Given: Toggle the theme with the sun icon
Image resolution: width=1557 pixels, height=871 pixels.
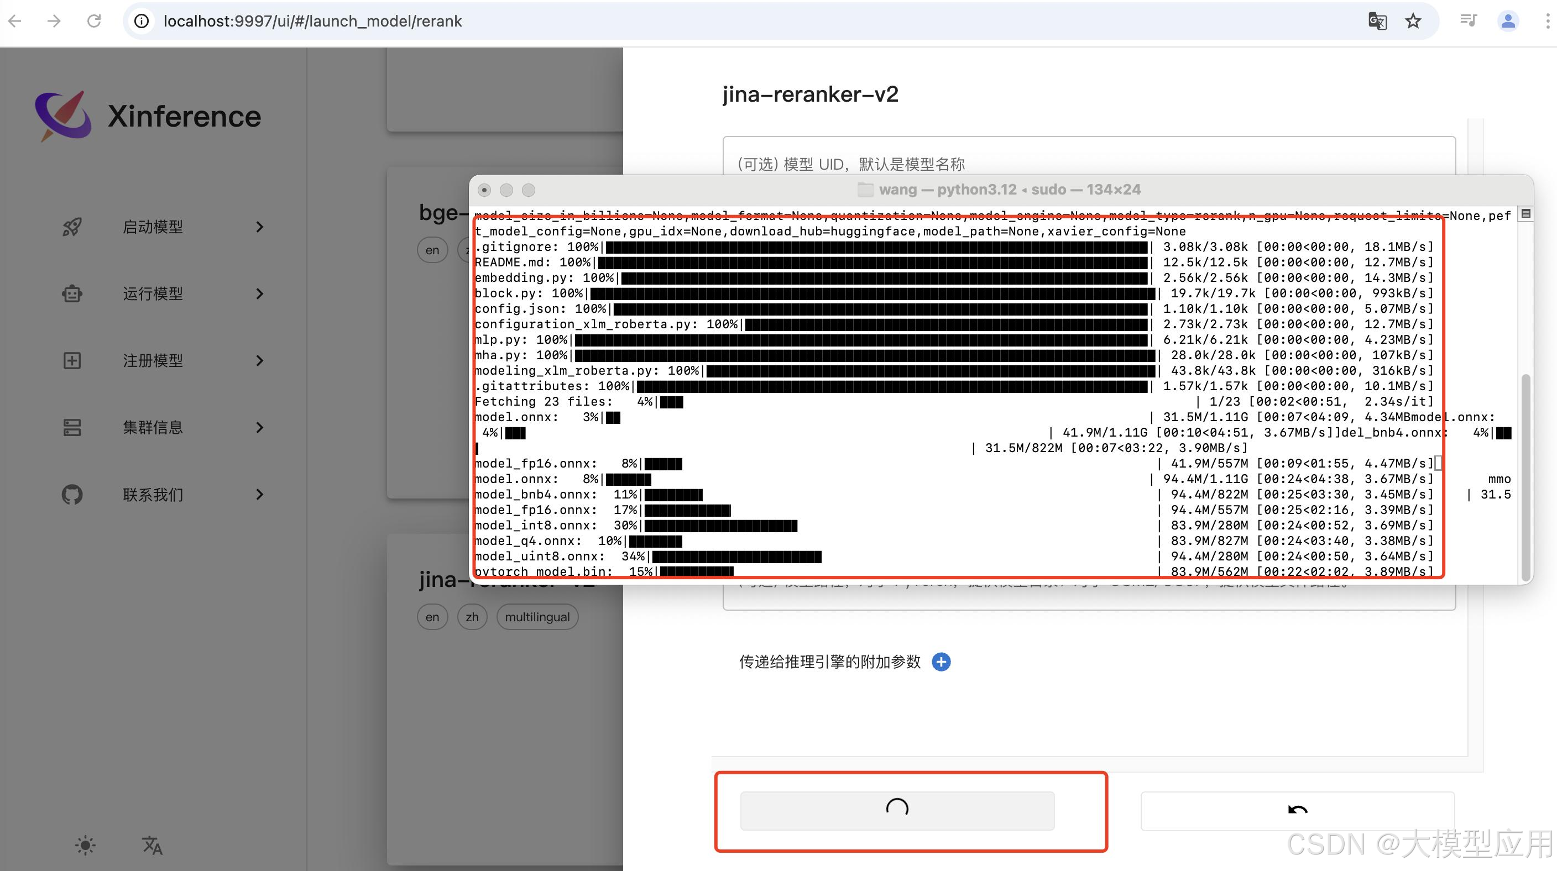Looking at the screenshot, I should click(85, 846).
